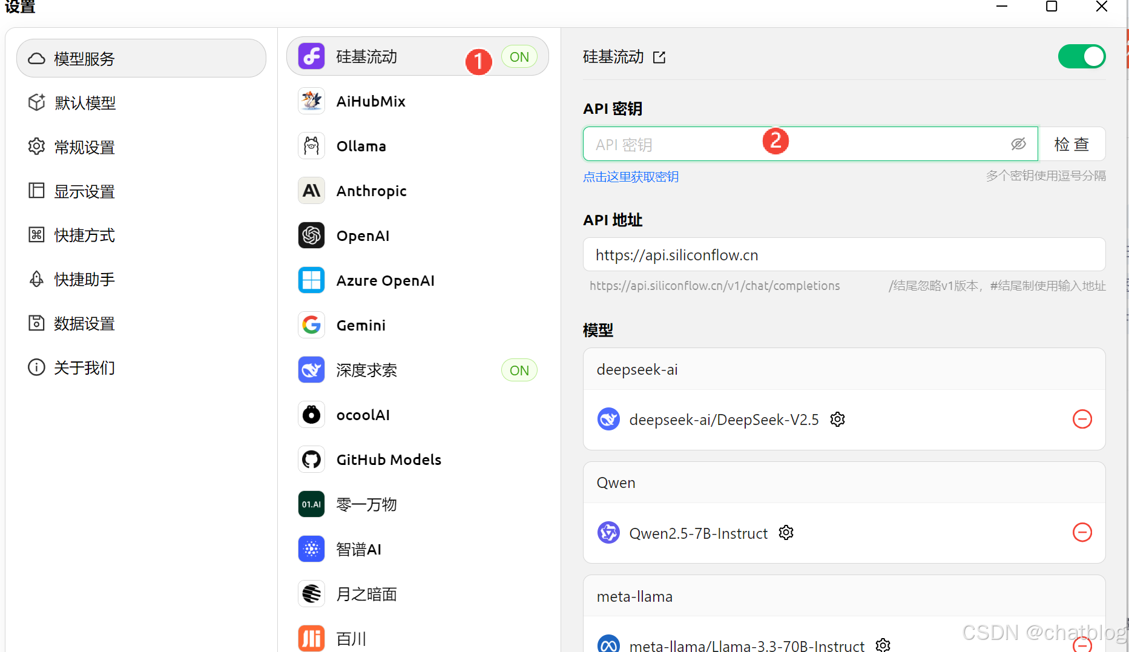Click the Qwen model logo icon
Screen dimensions: 1129x652
click(608, 533)
